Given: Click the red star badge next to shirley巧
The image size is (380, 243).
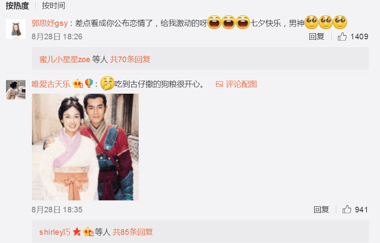Looking at the screenshot, I should pos(77,232).
